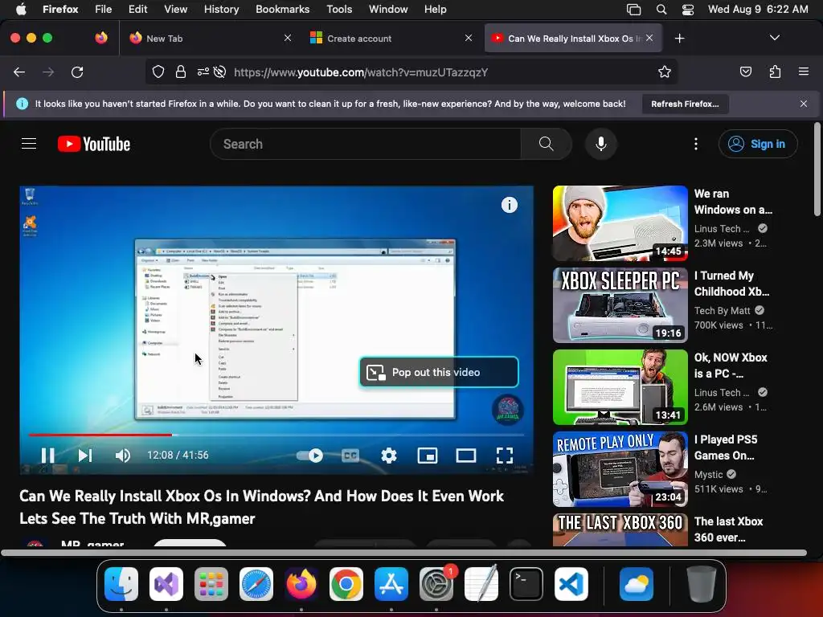Click Pop out this video
The height and width of the screenshot is (617, 823).
click(439, 373)
